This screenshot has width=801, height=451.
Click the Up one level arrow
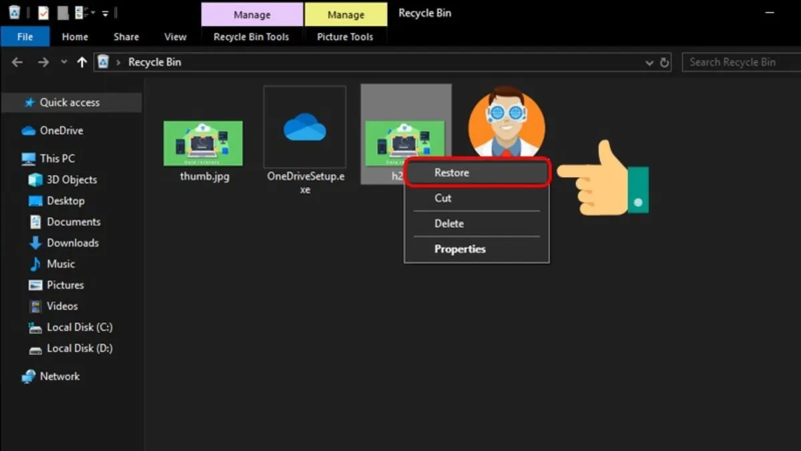81,61
